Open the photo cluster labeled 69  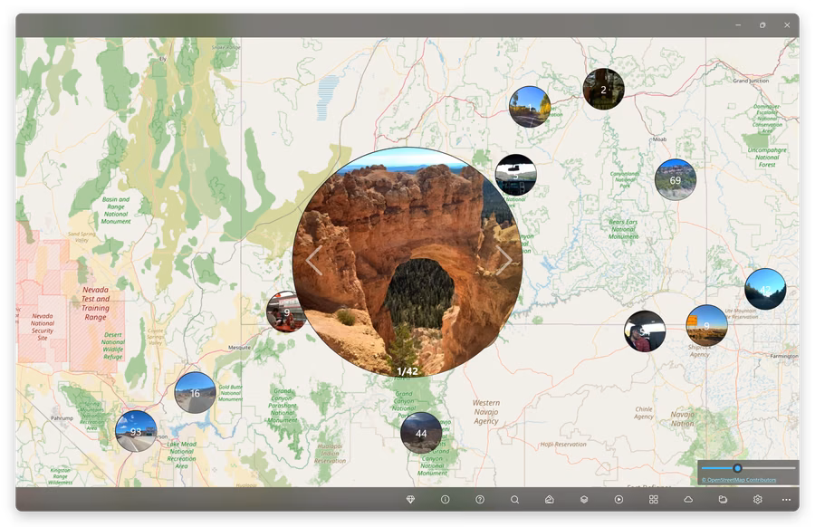676,180
